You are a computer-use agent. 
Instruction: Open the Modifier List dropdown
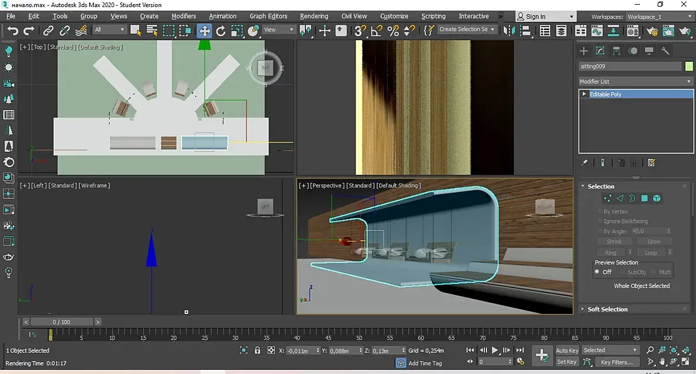(635, 81)
